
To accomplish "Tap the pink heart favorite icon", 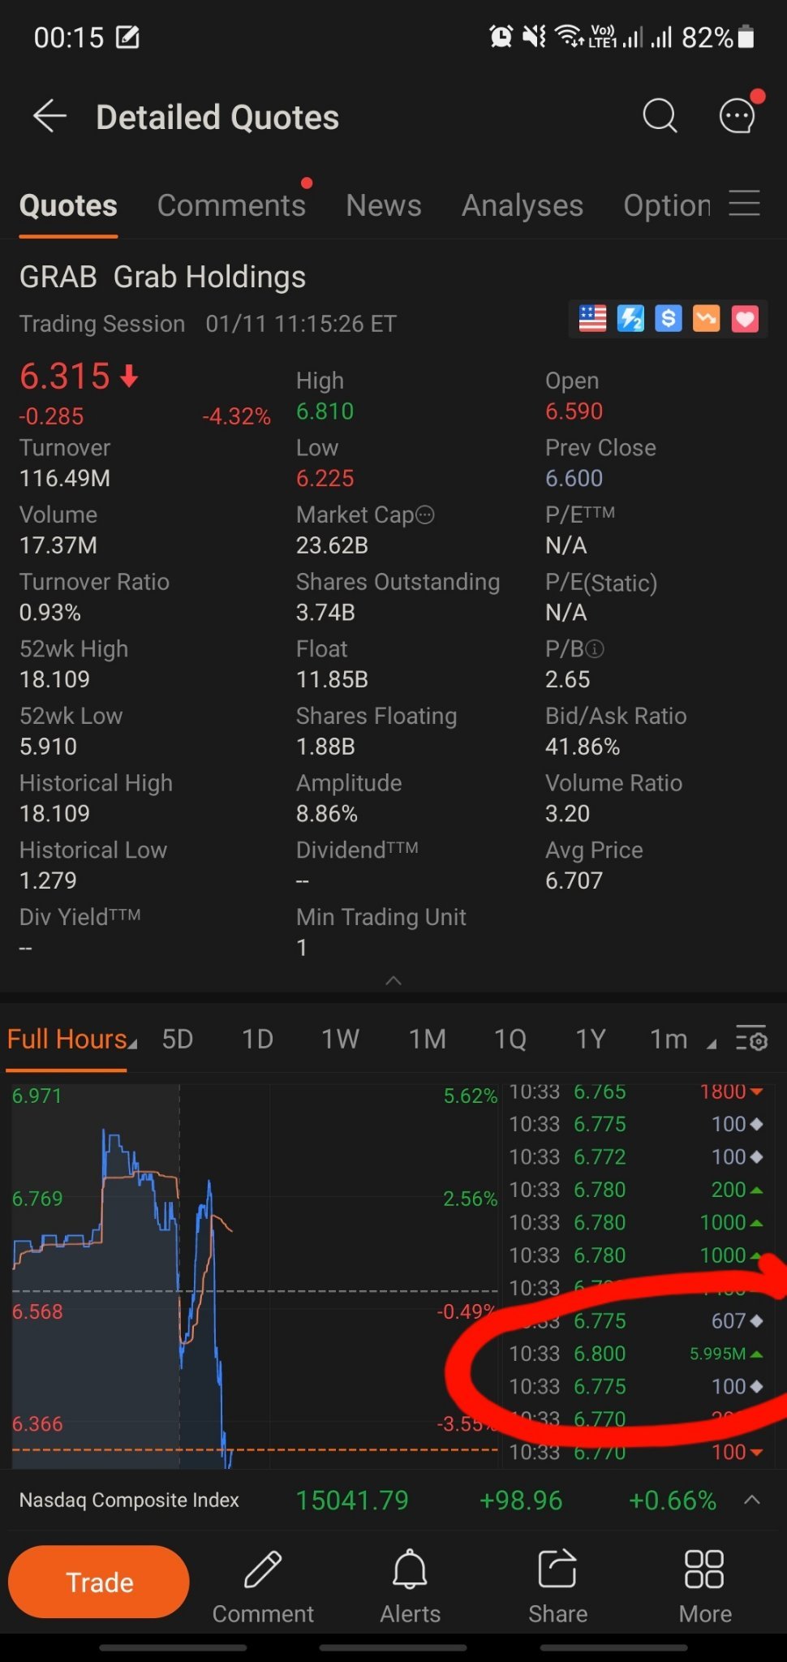I will coord(745,318).
